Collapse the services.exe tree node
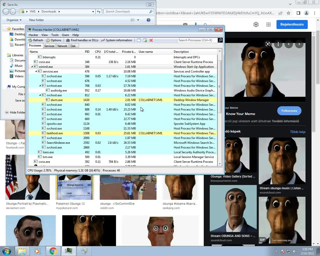This screenshot has width=320, height=256. click(x=36, y=71)
